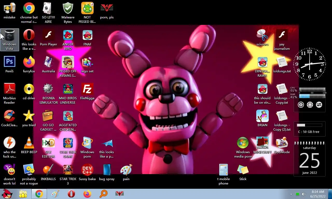Open 'MAD BIRDS UNIVERSE' space icon
Screen dimensions: 332x199
pyautogui.click(x=68, y=94)
